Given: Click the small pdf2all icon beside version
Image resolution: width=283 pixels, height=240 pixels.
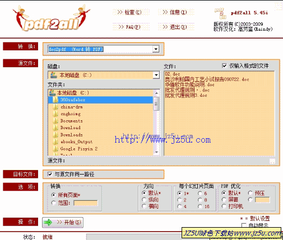Looking at the screenshot, I should [x=220, y=13].
